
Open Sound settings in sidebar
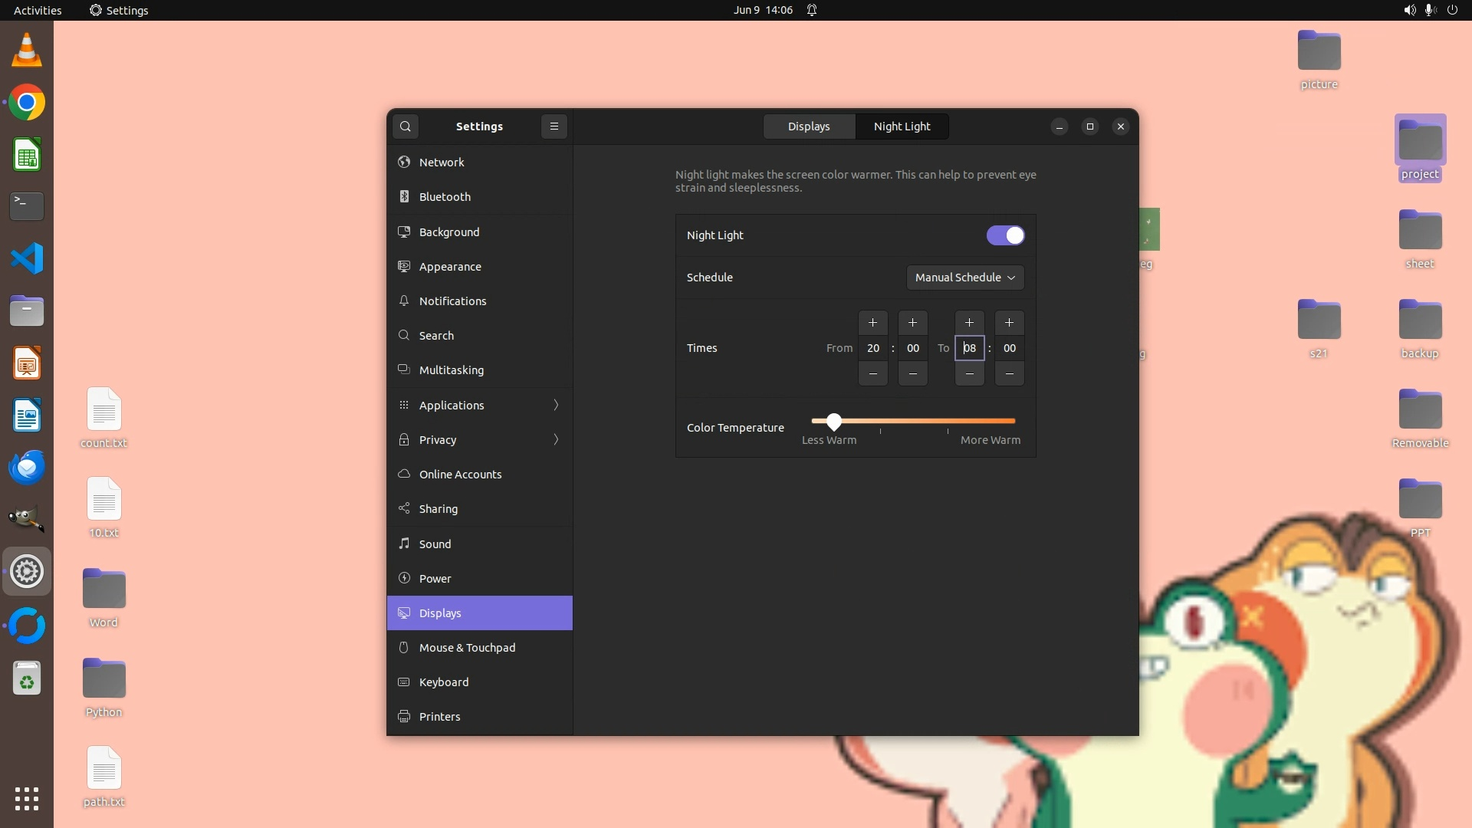tap(435, 544)
